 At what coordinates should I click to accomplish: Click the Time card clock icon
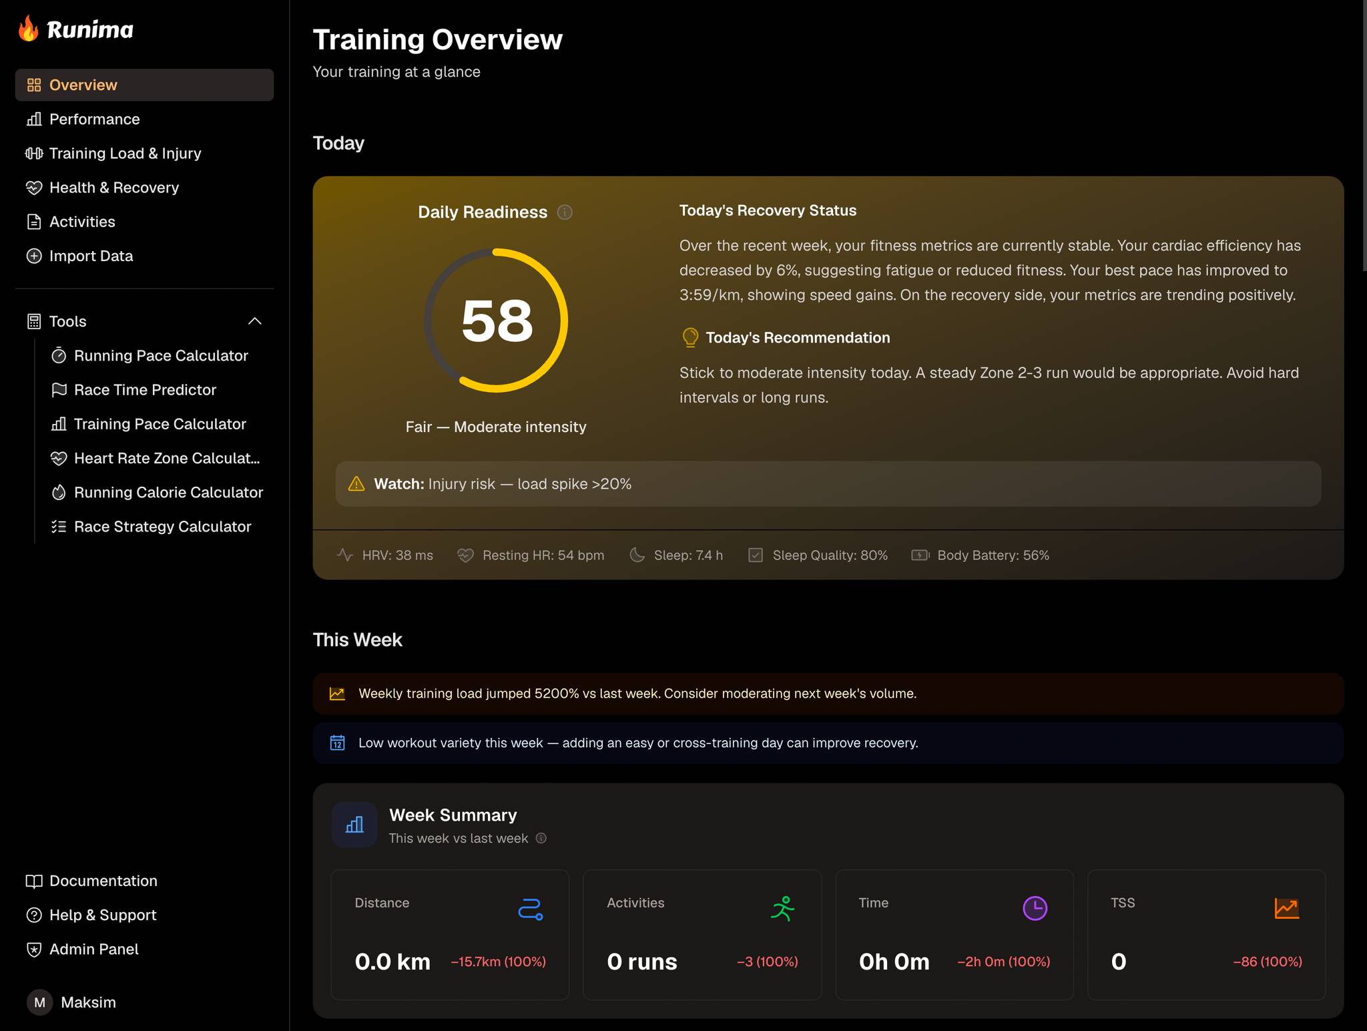click(1035, 908)
